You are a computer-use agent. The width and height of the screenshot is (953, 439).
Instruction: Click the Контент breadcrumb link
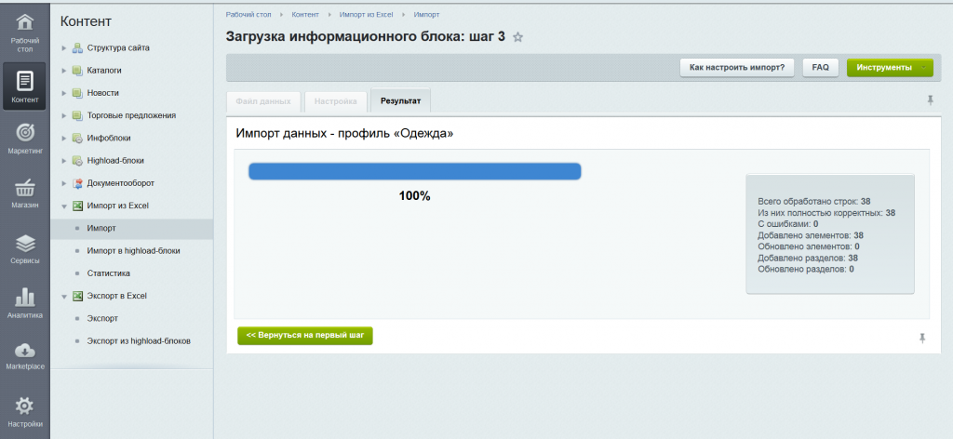307,16
